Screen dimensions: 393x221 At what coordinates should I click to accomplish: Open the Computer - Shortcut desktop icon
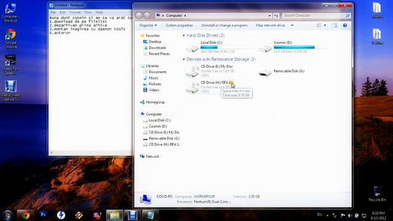click(x=10, y=13)
